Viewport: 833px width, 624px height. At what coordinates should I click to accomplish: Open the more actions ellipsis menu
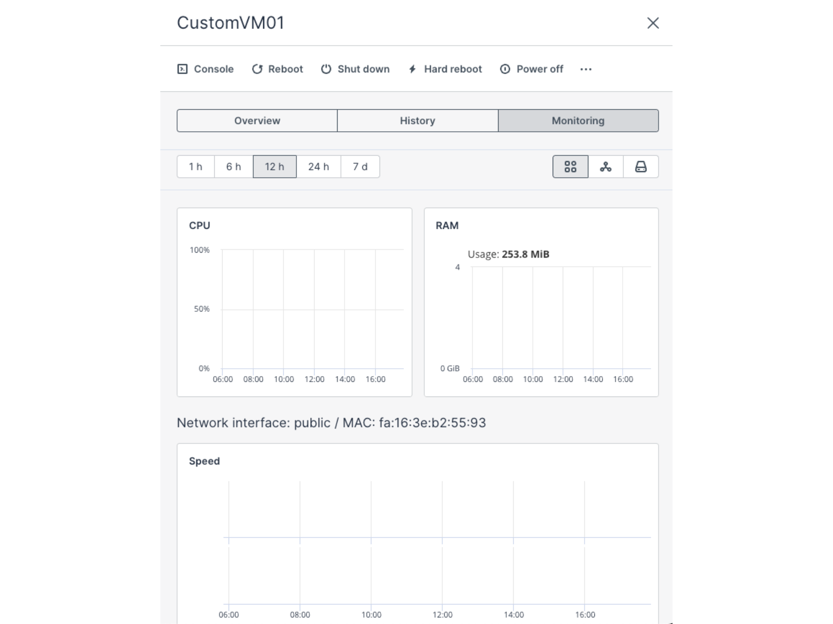(586, 69)
